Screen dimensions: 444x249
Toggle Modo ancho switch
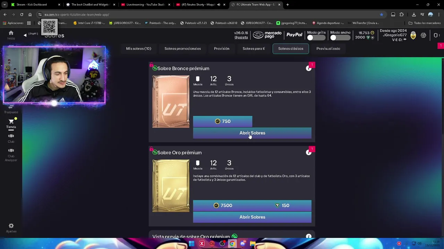click(340, 38)
